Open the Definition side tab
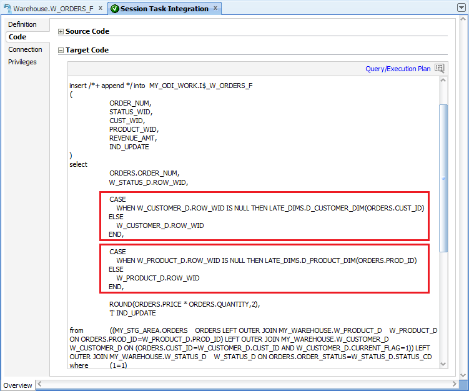The width and height of the screenshot is (469, 391). click(x=22, y=24)
